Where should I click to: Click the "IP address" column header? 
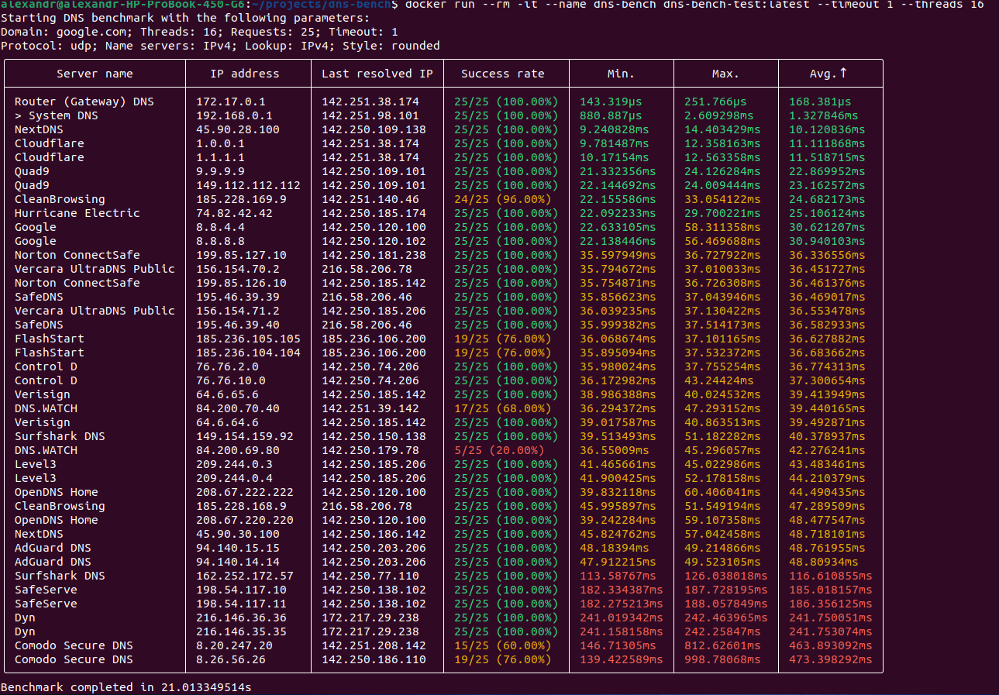click(245, 74)
